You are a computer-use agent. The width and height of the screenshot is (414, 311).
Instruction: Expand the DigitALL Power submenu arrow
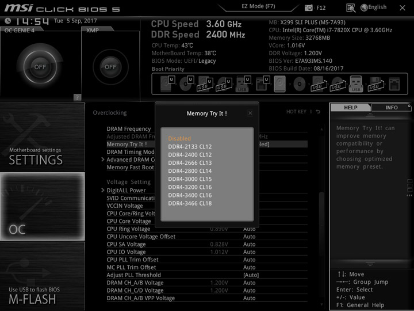[x=103, y=190]
